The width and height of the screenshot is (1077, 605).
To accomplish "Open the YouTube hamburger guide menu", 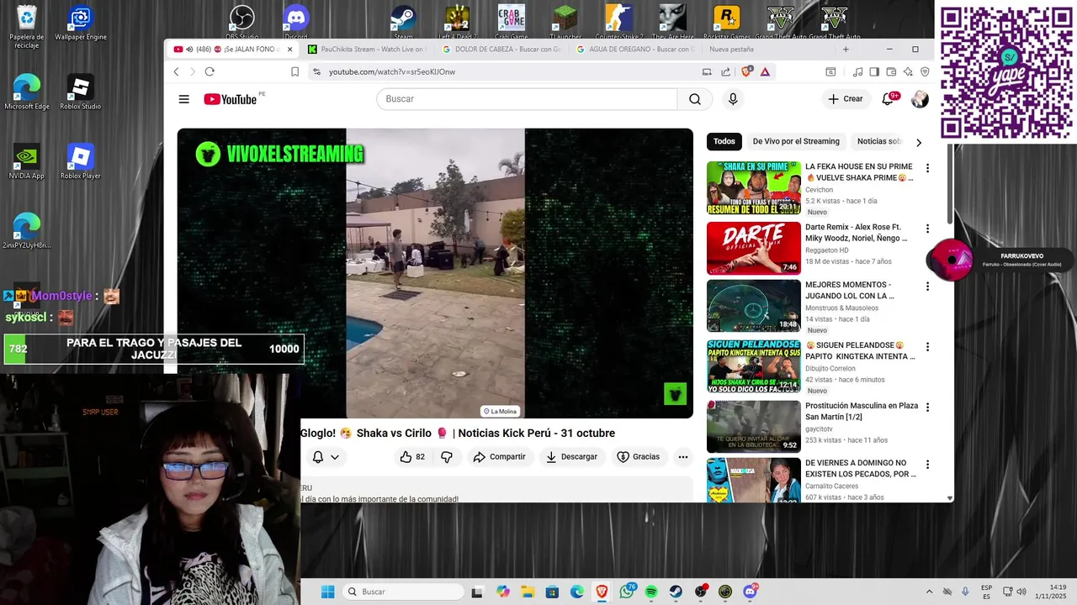I will 183,99.
